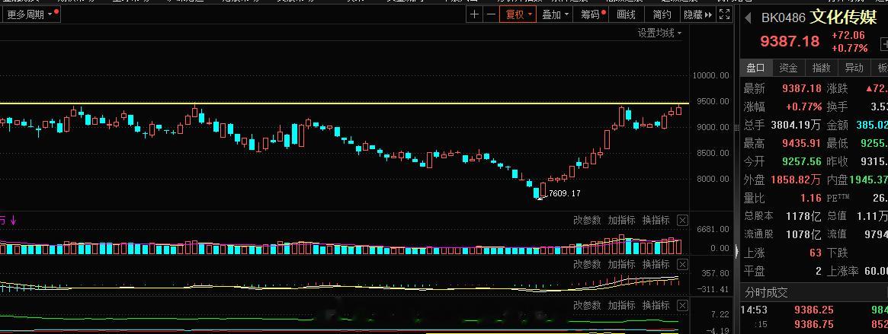Expand 隐藏 toolbar arrows
This screenshot has width=888, height=334.
697,14
